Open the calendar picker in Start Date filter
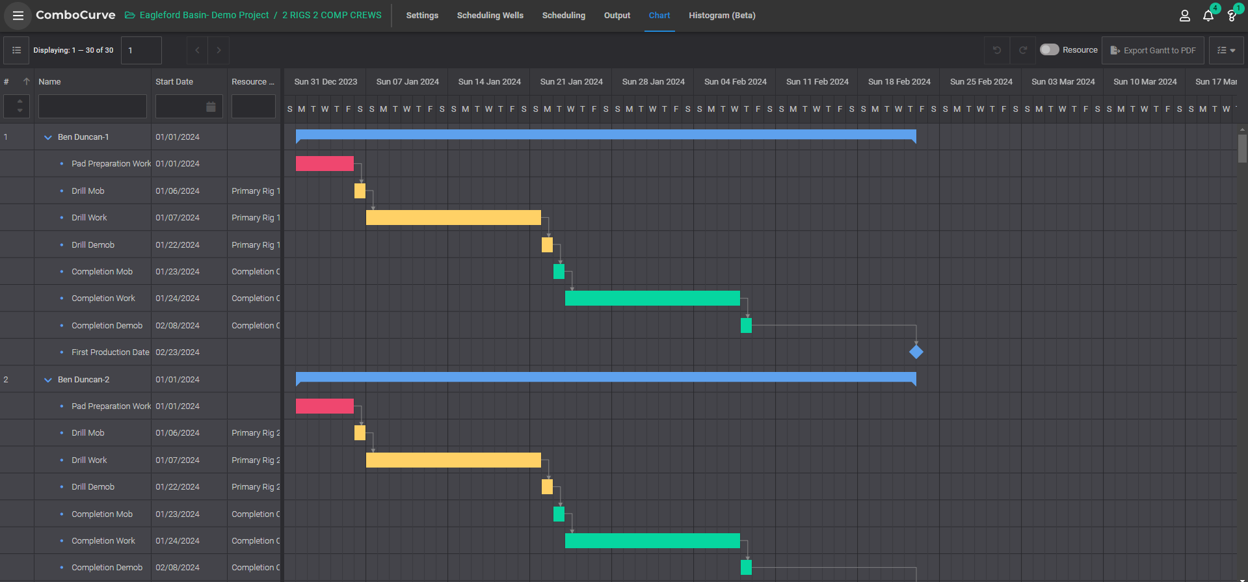Viewport: 1248px width, 582px height. [x=211, y=107]
